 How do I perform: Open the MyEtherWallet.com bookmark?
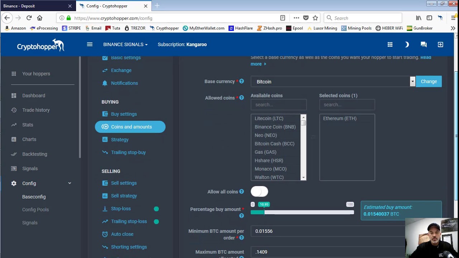point(203,28)
